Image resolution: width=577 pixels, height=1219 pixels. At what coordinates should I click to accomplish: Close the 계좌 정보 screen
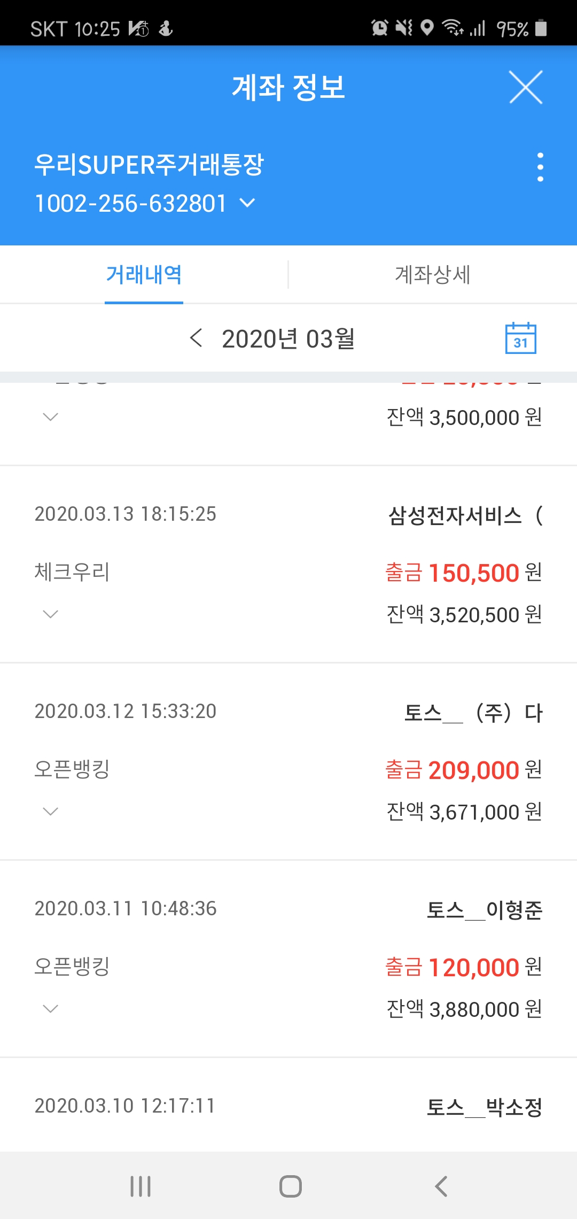tap(526, 87)
